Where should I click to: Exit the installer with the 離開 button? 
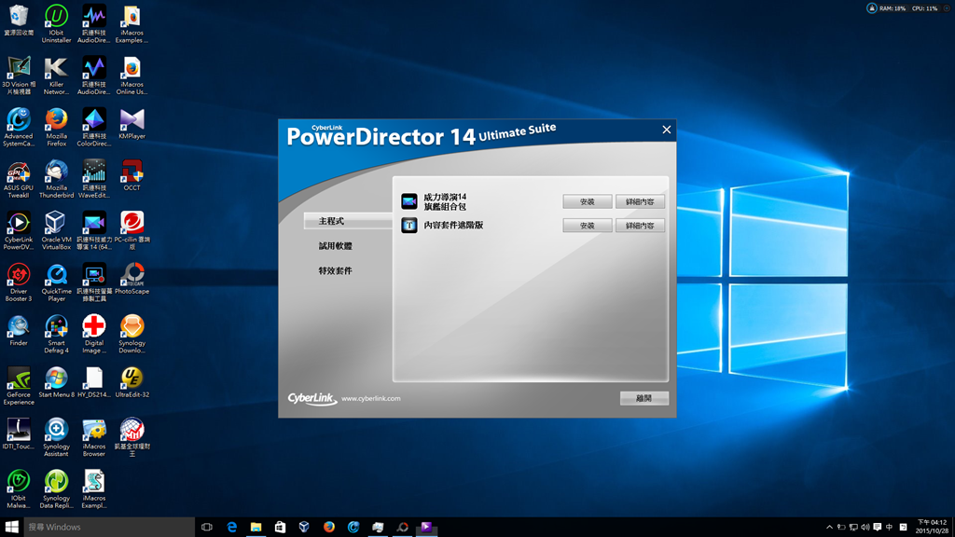point(644,398)
